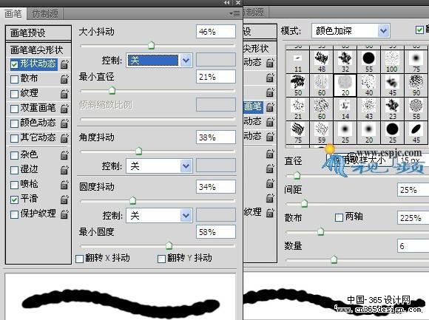Viewport: 429px width, 320px height.
Task: Switch to the 仿制源 tab
Action: (x=45, y=13)
